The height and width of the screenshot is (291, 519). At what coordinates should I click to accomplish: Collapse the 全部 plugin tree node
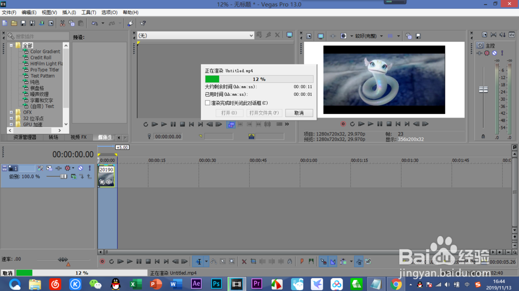coord(11,45)
